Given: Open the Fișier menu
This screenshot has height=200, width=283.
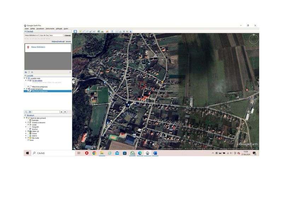Looking at the screenshot, I should tap(27, 29).
